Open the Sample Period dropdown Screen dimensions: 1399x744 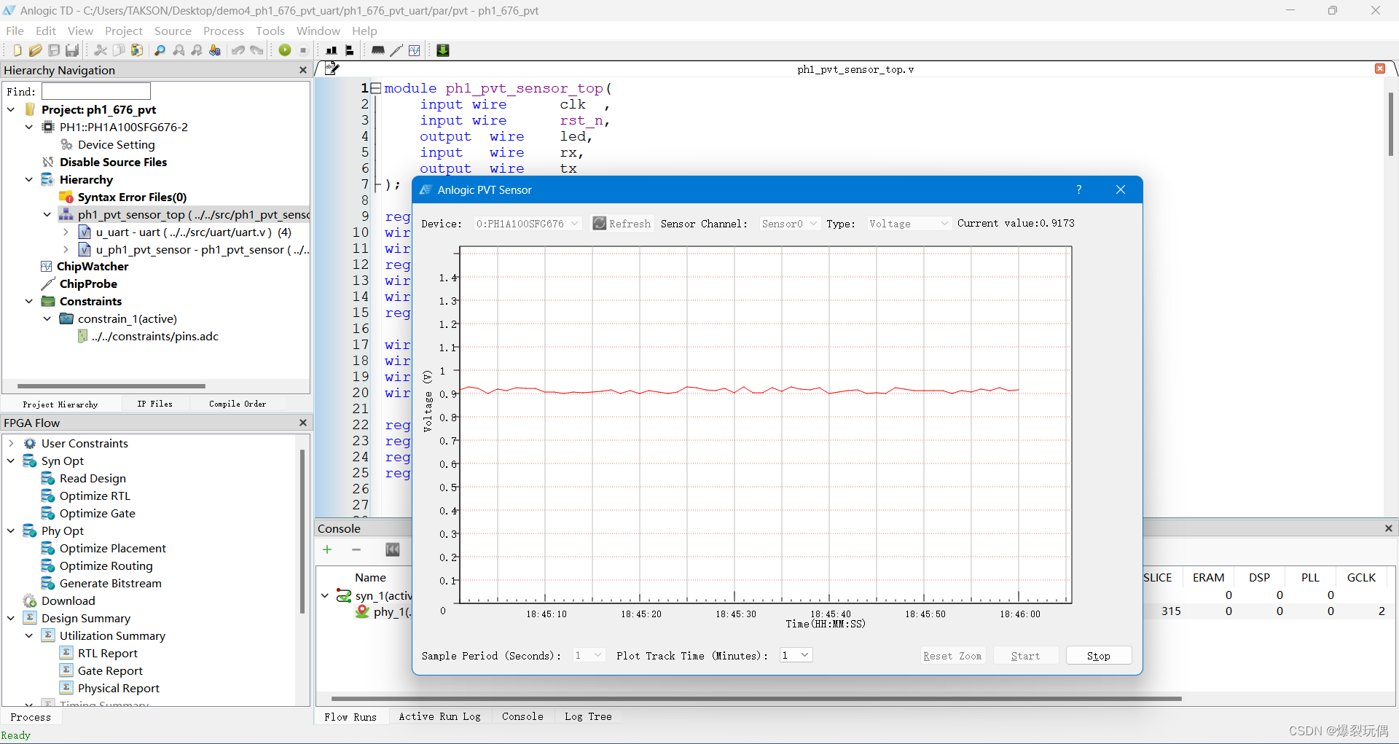(589, 655)
